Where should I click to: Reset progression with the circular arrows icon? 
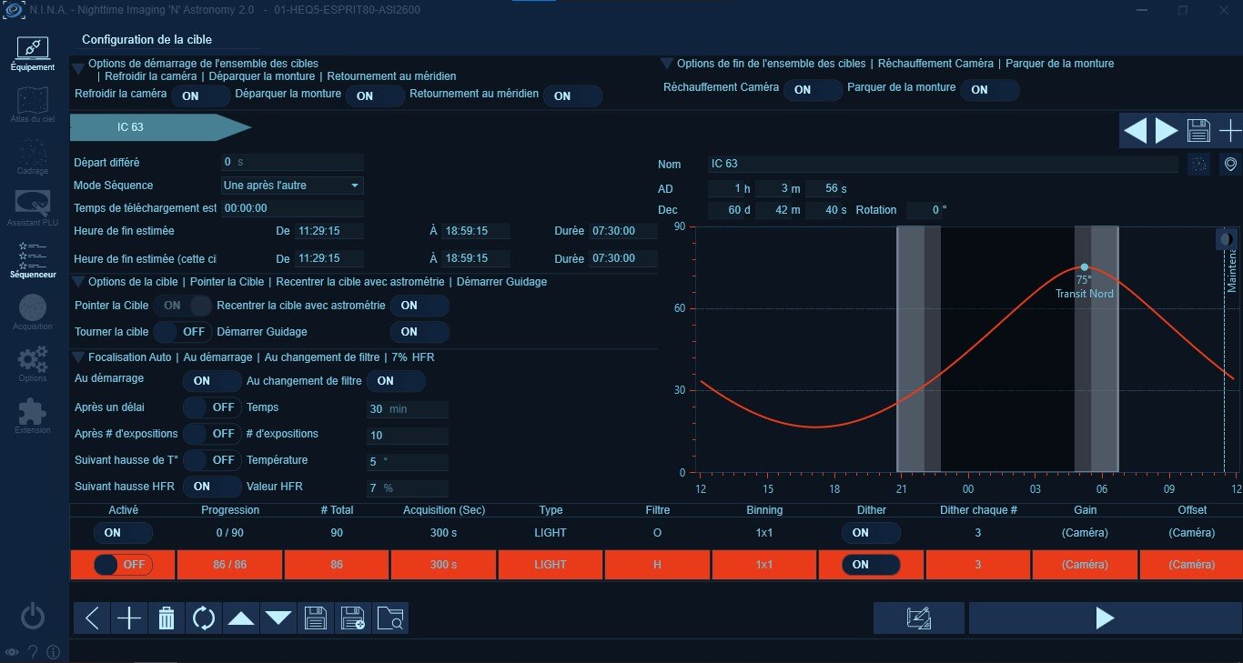coord(204,618)
